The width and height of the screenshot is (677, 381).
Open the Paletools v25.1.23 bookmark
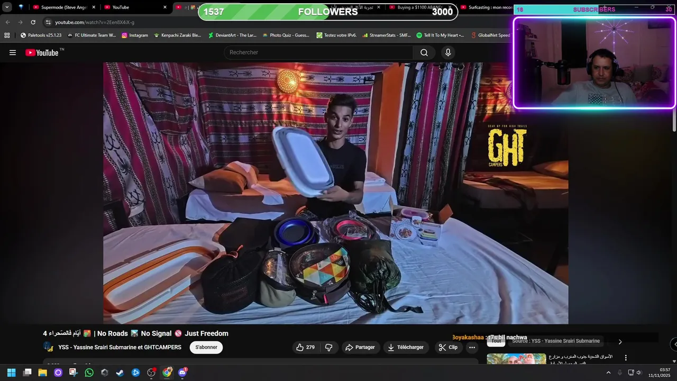click(41, 35)
